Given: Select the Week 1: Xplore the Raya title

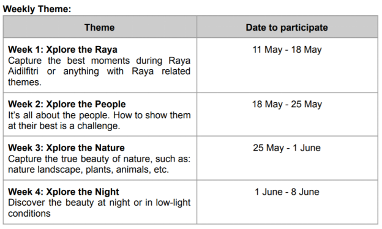Looking at the screenshot, I should 62,50.
